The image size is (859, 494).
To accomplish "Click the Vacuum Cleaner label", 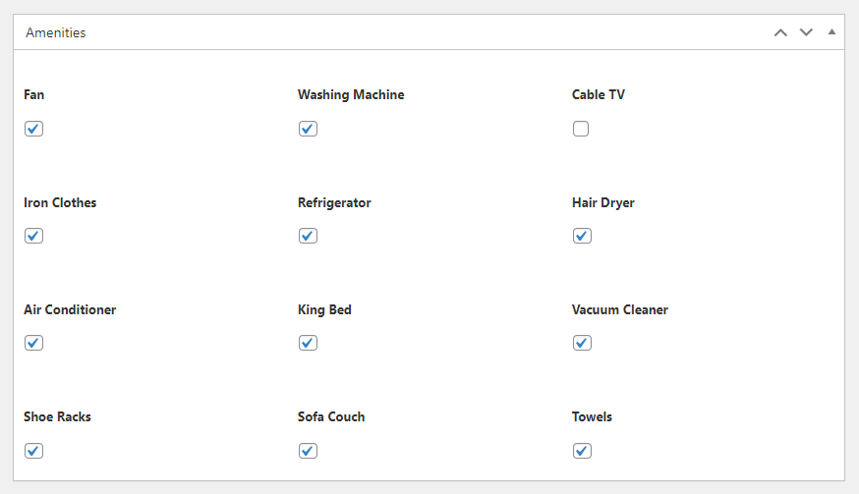I will (620, 310).
